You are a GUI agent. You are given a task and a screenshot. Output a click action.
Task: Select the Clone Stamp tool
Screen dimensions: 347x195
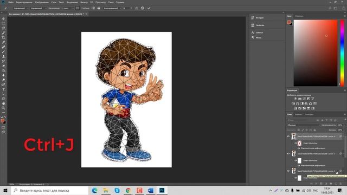3,56
